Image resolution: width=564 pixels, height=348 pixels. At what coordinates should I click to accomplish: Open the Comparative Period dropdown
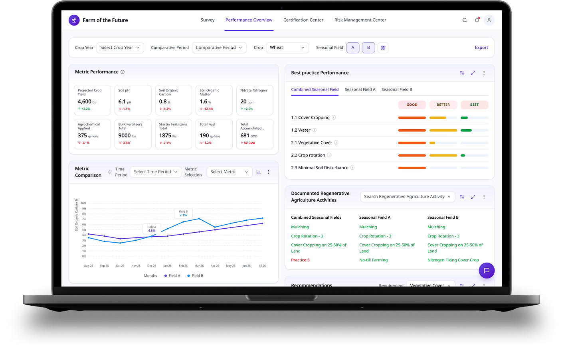click(219, 47)
